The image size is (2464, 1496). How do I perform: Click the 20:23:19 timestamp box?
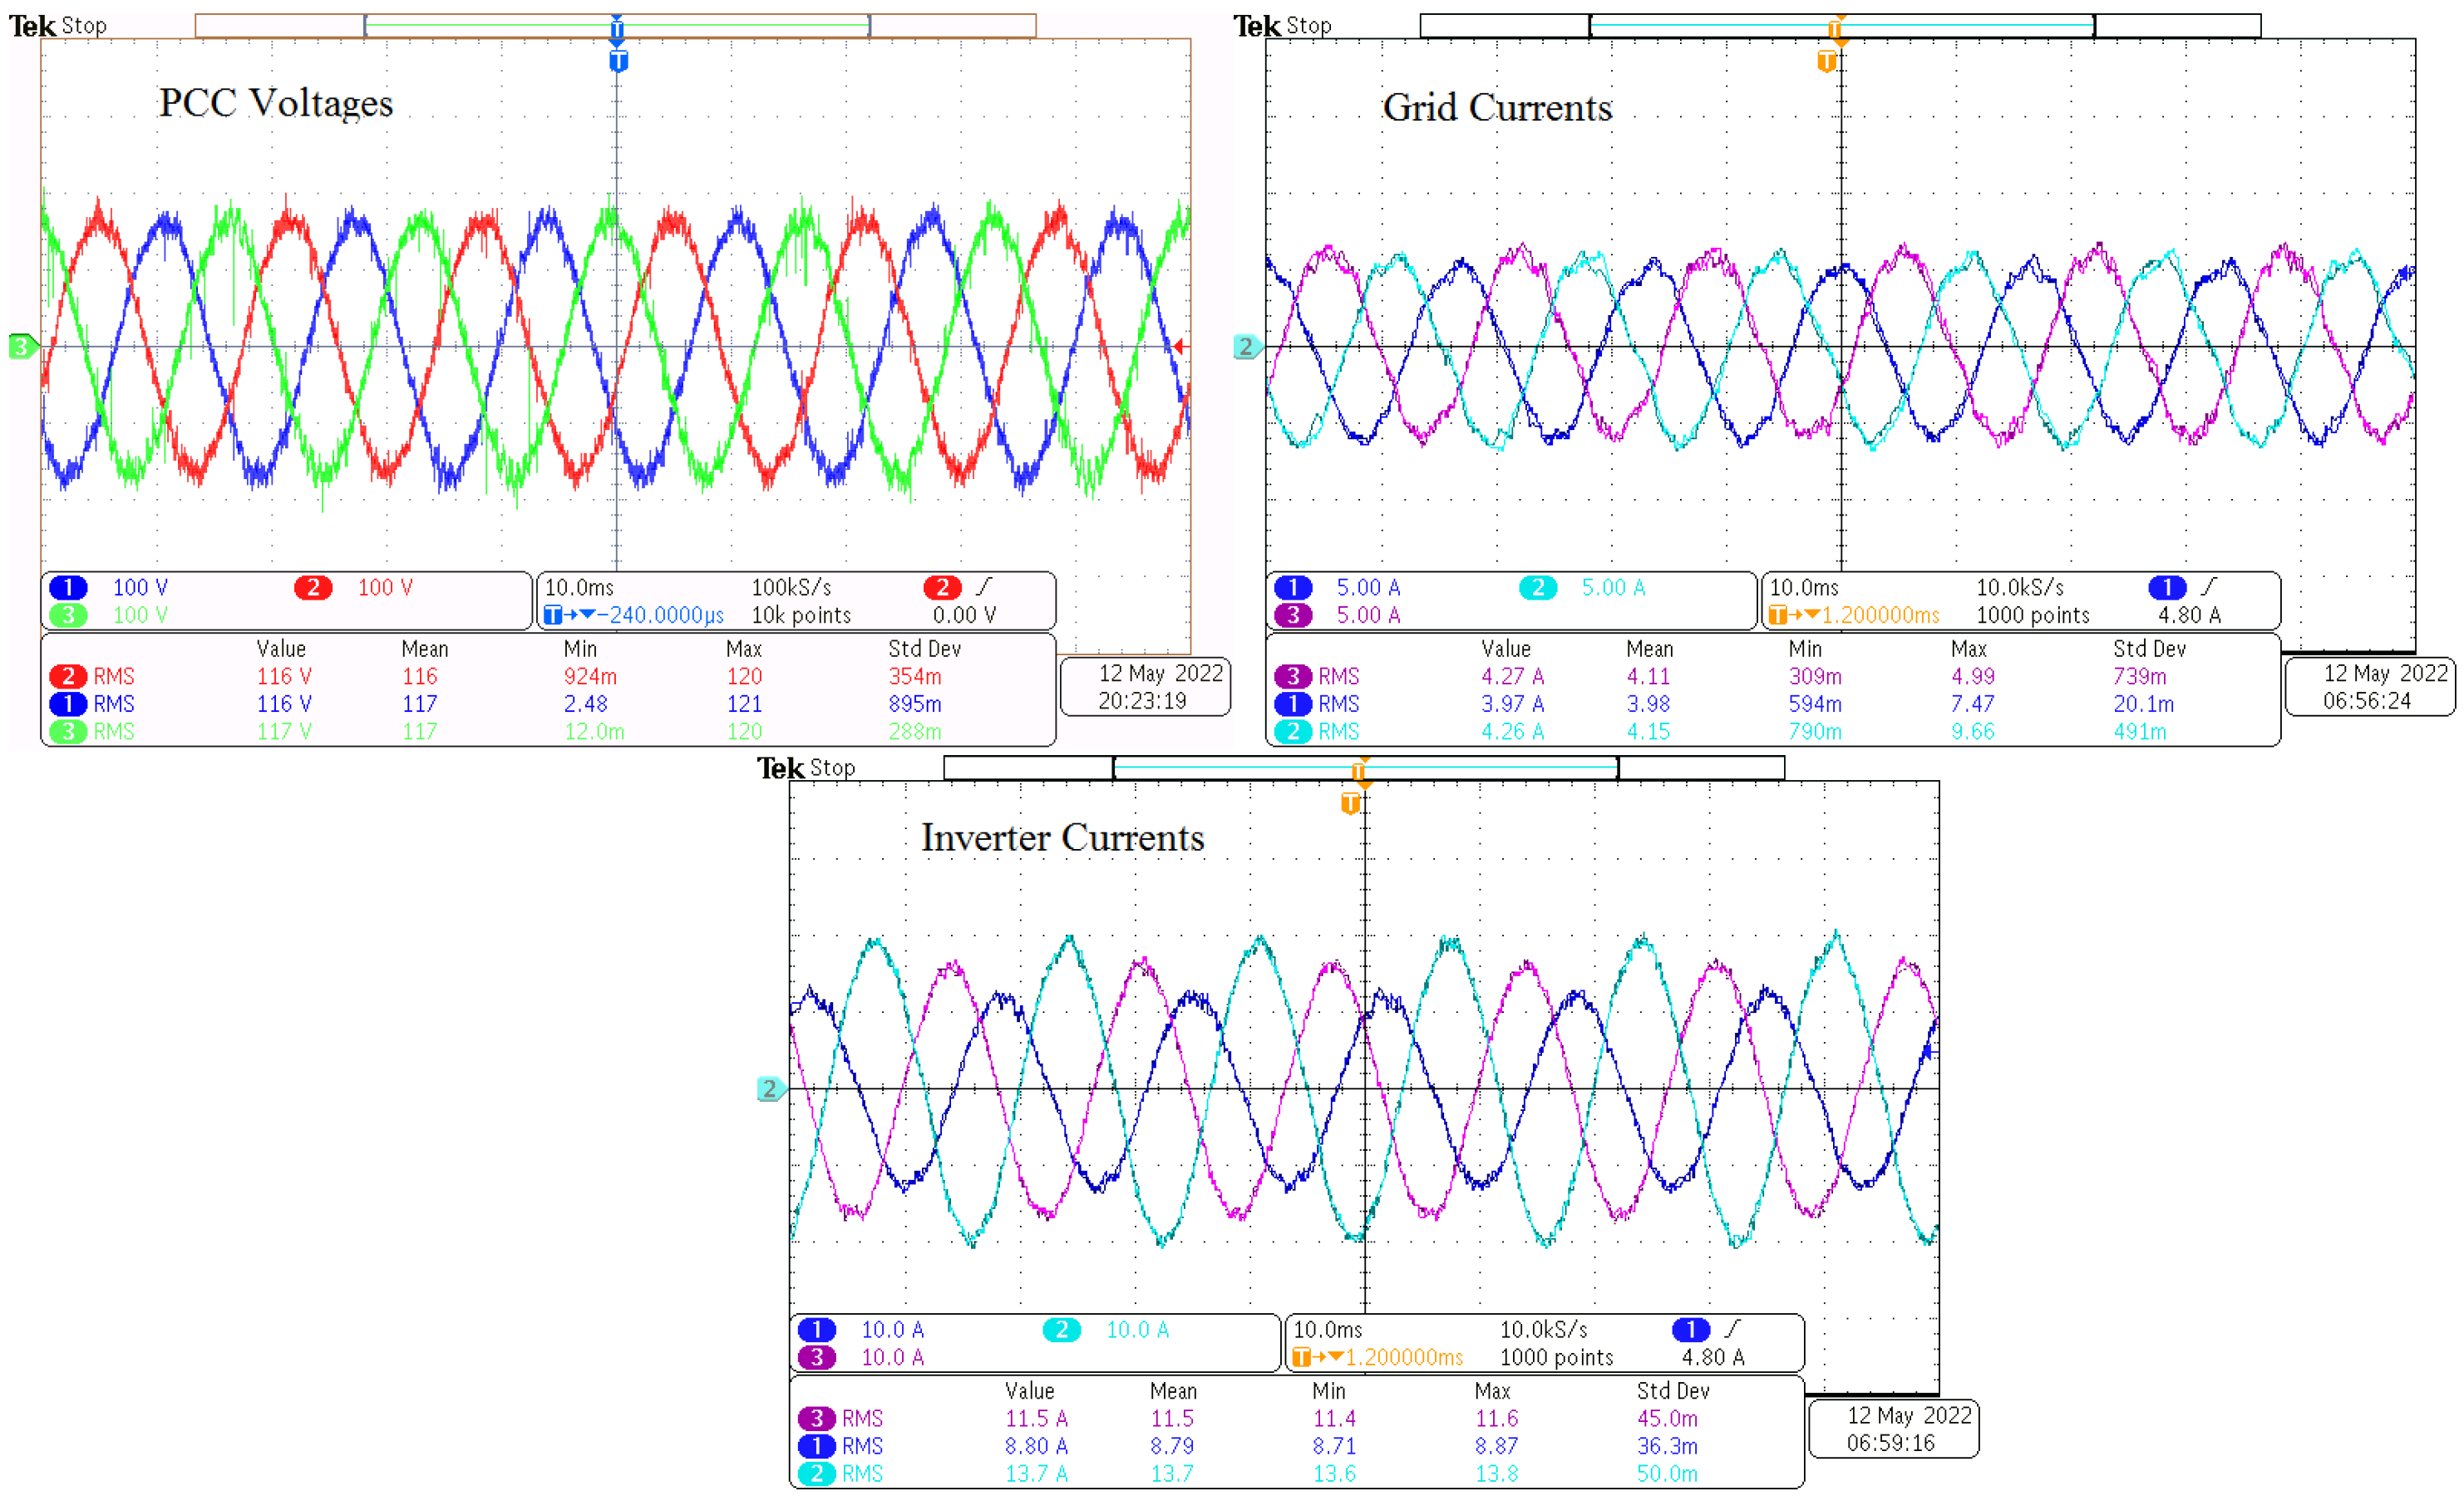pos(1145,687)
